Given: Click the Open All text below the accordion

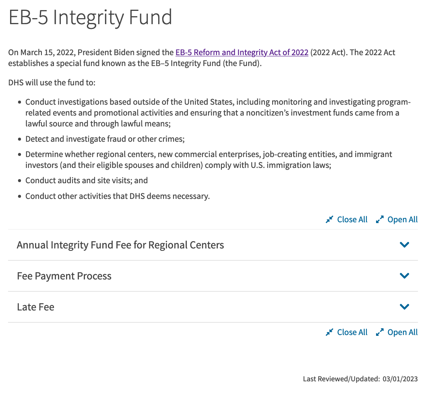Looking at the screenshot, I should [403, 332].
